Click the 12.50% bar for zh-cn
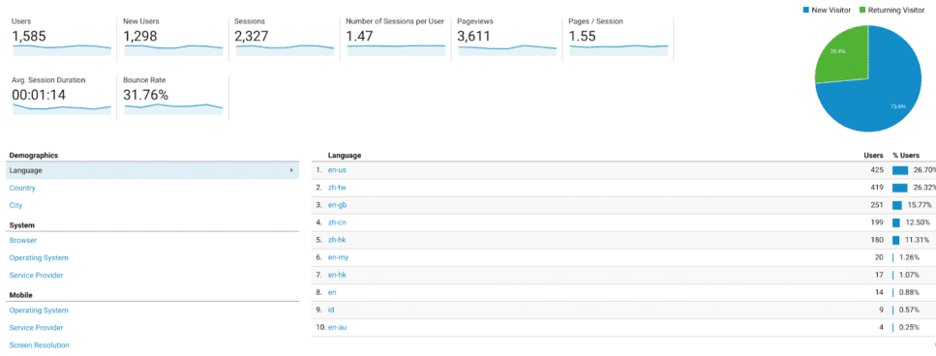 (x=896, y=222)
